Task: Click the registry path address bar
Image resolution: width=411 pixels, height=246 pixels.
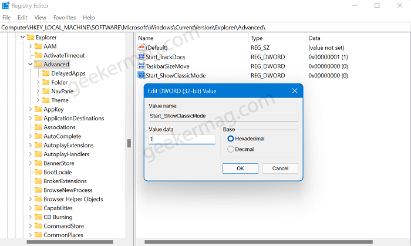Action: click(x=206, y=28)
